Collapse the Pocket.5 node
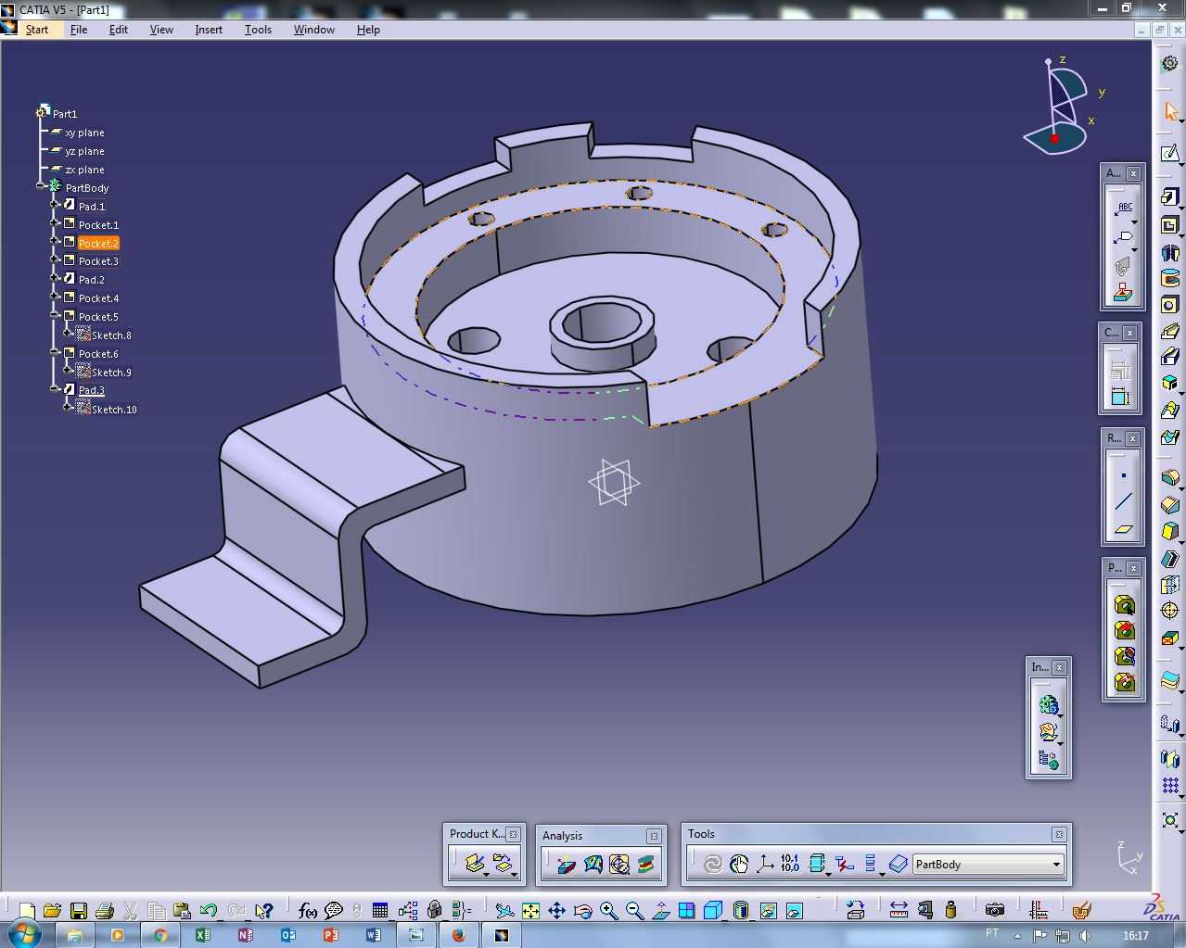This screenshot has width=1186, height=948. (x=55, y=316)
